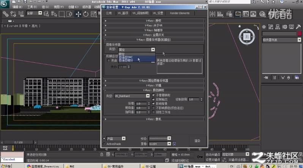This screenshot has width=303, height=168.
Task: Activate the Select and Rotate tool
Action: pos(86,14)
